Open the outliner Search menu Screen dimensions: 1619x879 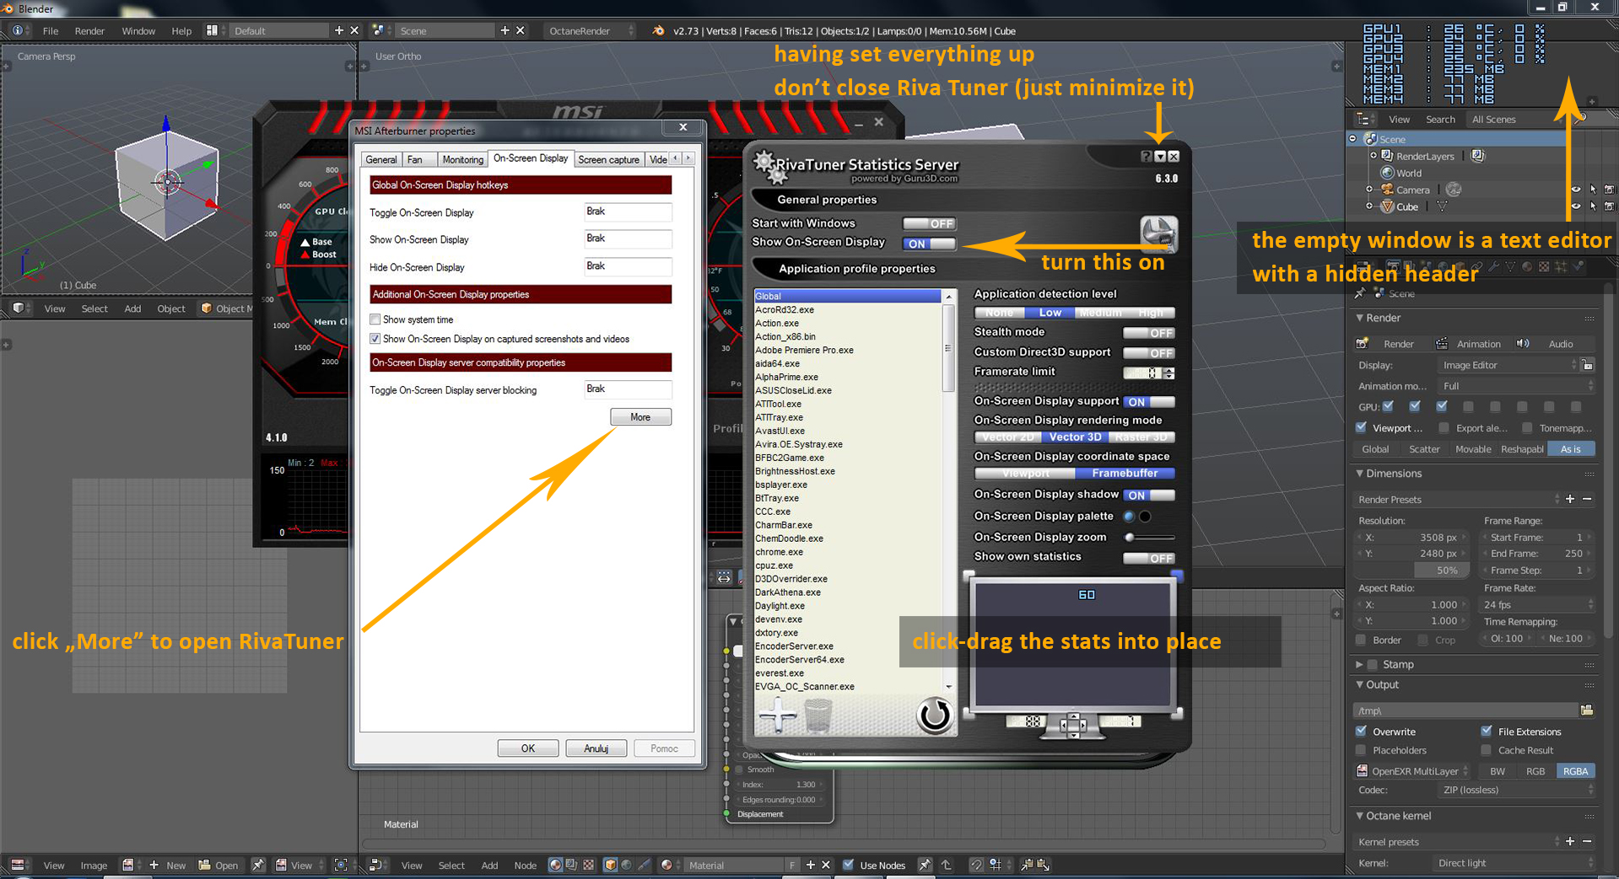pyautogui.click(x=1440, y=120)
